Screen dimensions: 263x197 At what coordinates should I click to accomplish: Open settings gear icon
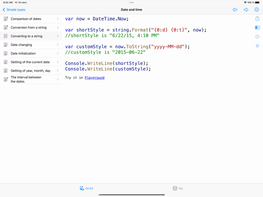click(256, 10)
